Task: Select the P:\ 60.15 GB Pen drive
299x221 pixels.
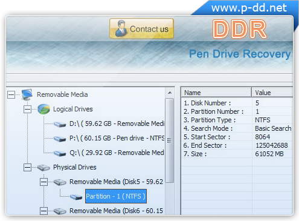Action: 117,138
